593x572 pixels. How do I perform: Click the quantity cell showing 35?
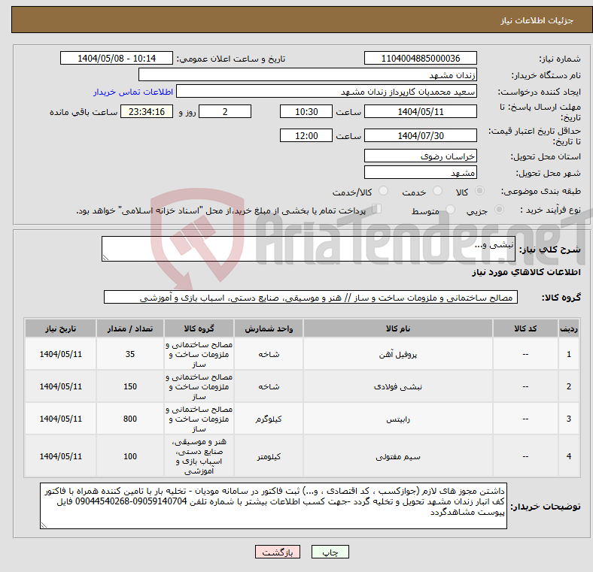click(130, 354)
